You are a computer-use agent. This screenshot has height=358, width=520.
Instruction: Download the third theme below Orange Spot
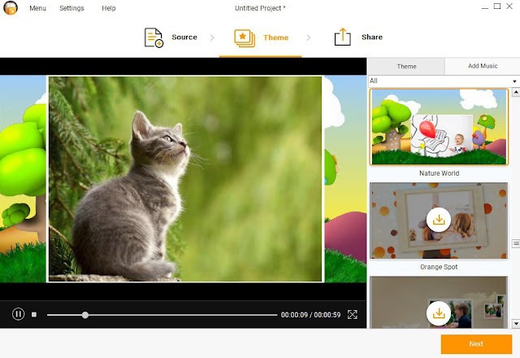(x=439, y=313)
